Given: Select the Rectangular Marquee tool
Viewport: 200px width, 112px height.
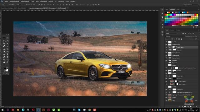Looking at the screenshot, I should (7, 38).
